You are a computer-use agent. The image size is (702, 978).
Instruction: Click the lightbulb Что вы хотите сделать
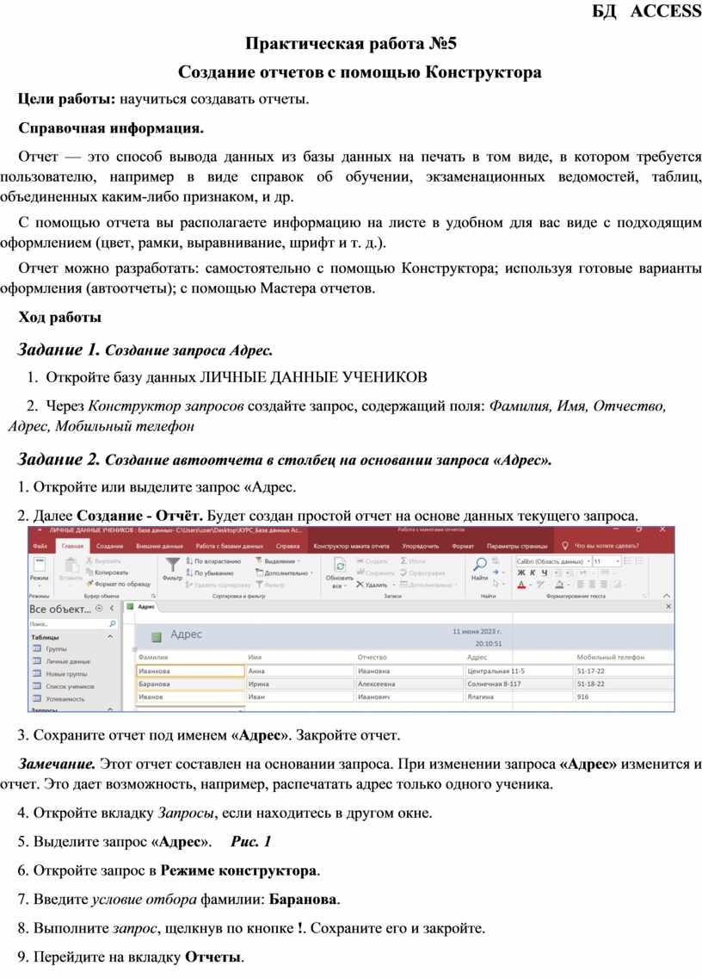565,546
